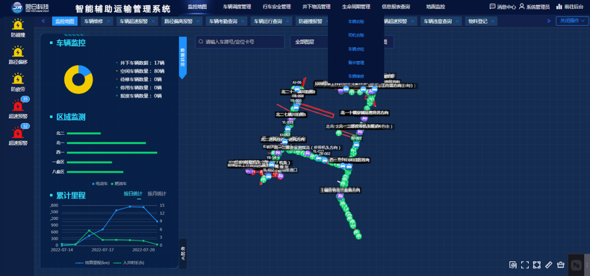Click the clear map brush icon
This screenshot has width=590, height=276.
click(560, 265)
